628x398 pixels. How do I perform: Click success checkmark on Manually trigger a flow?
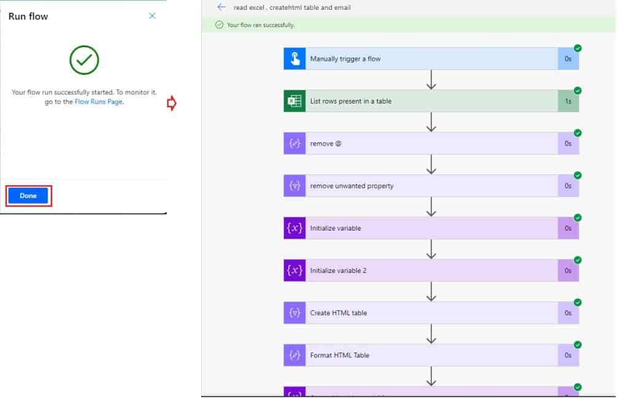coord(578,48)
